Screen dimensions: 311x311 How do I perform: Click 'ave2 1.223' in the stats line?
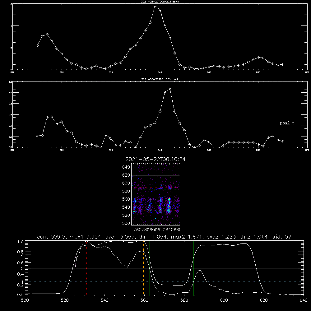[x=220, y=237]
